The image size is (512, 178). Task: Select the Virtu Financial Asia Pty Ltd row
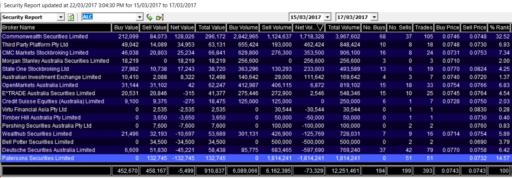click(x=256, y=110)
